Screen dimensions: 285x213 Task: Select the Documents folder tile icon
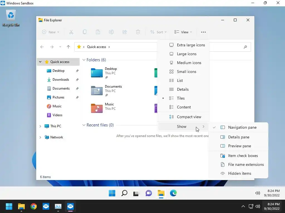click(x=97, y=90)
